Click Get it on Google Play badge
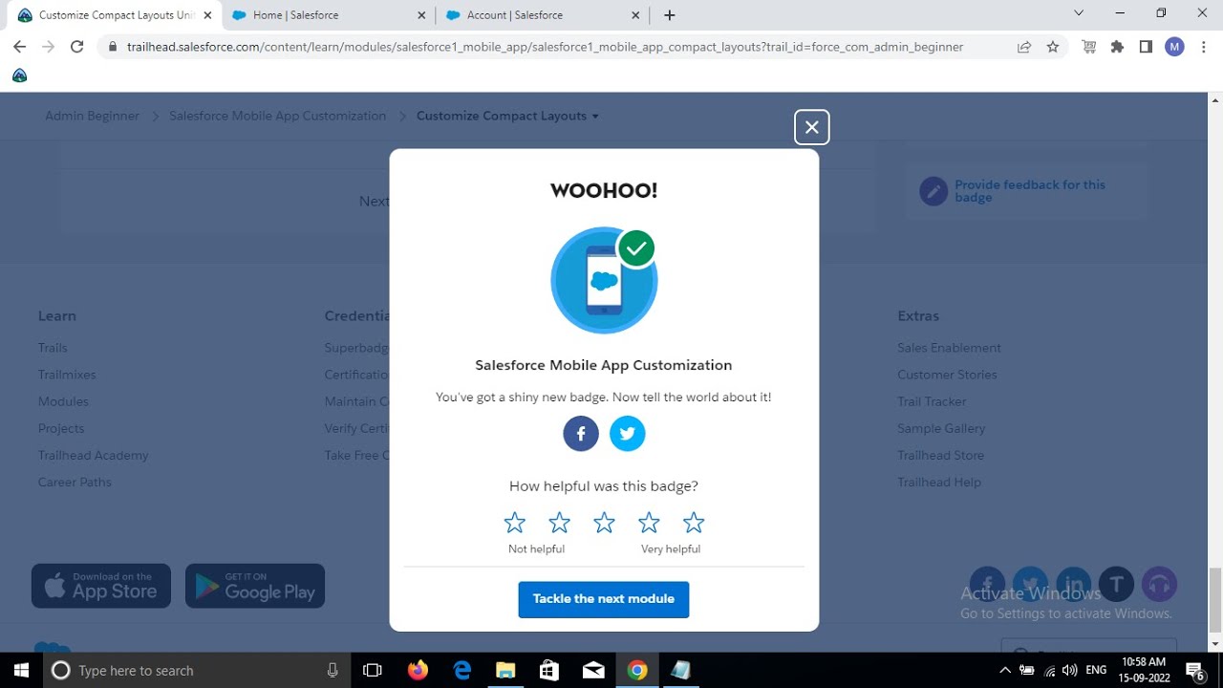Image resolution: width=1223 pixels, height=688 pixels. click(x=255, y=586)
